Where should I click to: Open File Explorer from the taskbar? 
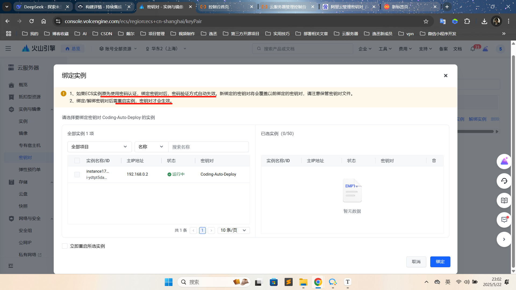(303, 282)
